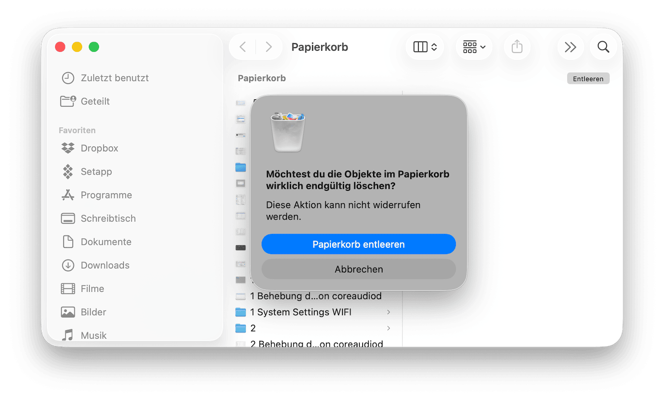The width and height of the screenshot is (664, 401).
Task: Go to Downloads in the sidebar
Action: 105,266
